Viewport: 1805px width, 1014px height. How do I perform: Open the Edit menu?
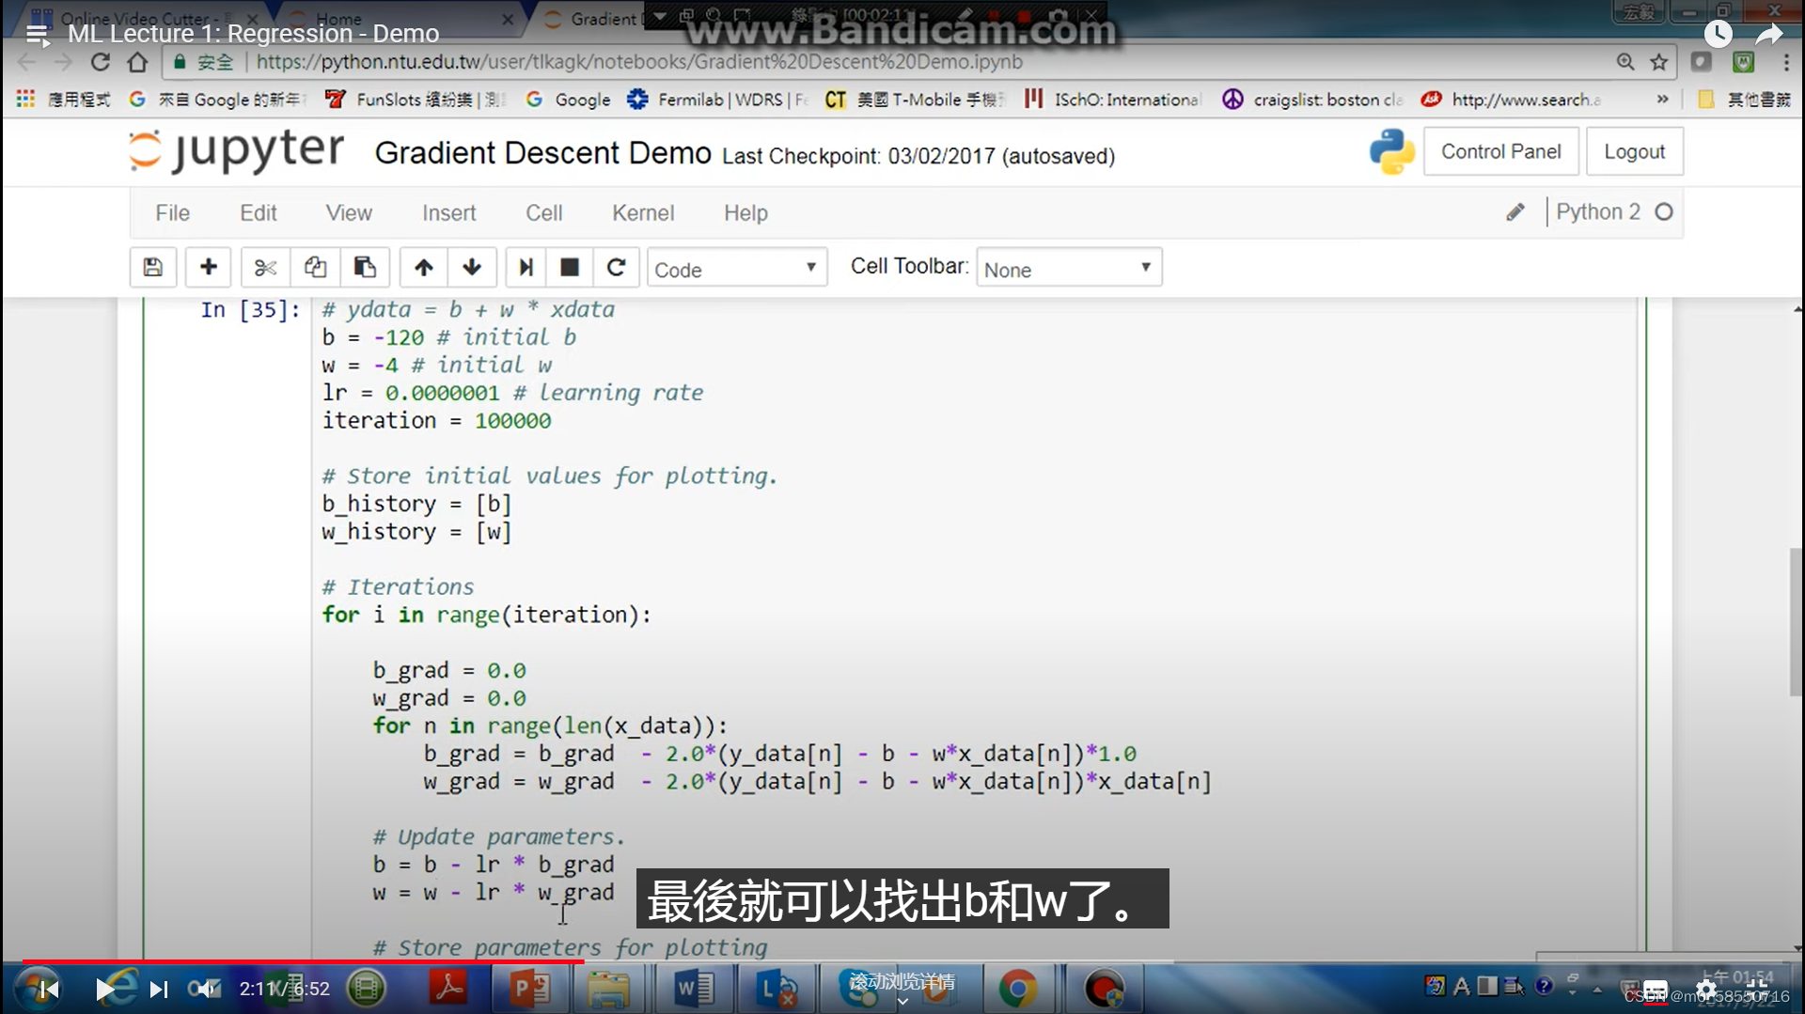click(x=258, y=213)
